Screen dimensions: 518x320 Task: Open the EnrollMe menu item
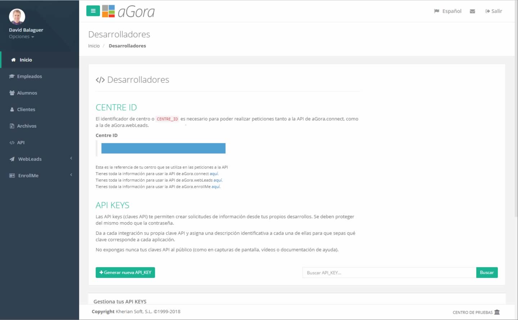pos(40,175)
